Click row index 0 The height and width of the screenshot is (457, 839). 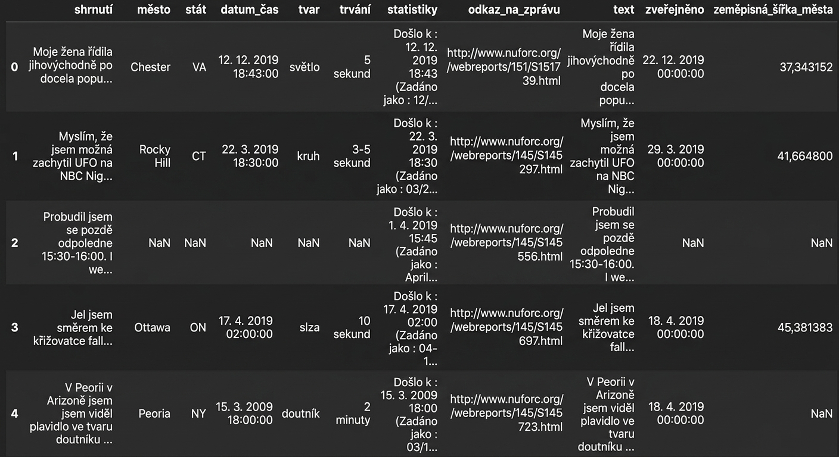point(14,67)
